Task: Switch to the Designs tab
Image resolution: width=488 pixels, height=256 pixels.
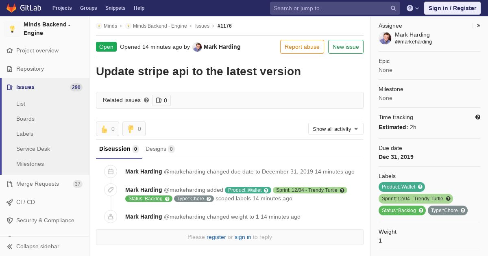Action: pos(159,149)
